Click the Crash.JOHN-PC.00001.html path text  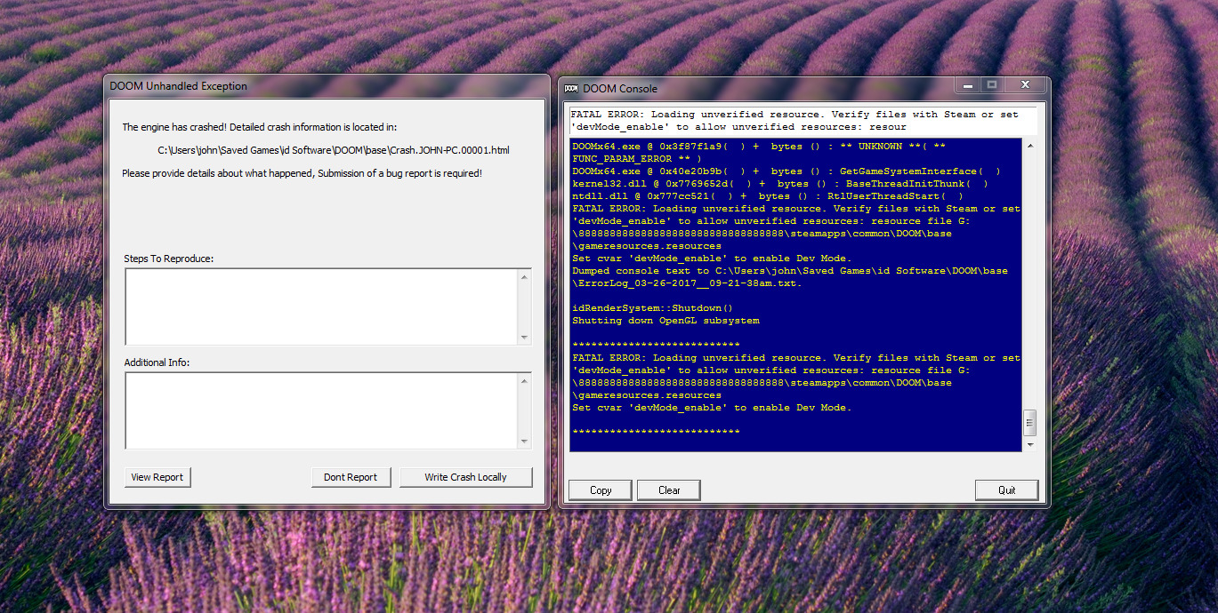pyautogui.click(x=334, y=150)
